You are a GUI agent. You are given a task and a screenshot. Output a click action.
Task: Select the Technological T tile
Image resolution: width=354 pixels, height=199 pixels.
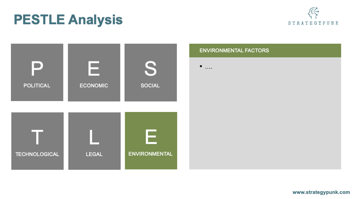click(x=37, y=141)
